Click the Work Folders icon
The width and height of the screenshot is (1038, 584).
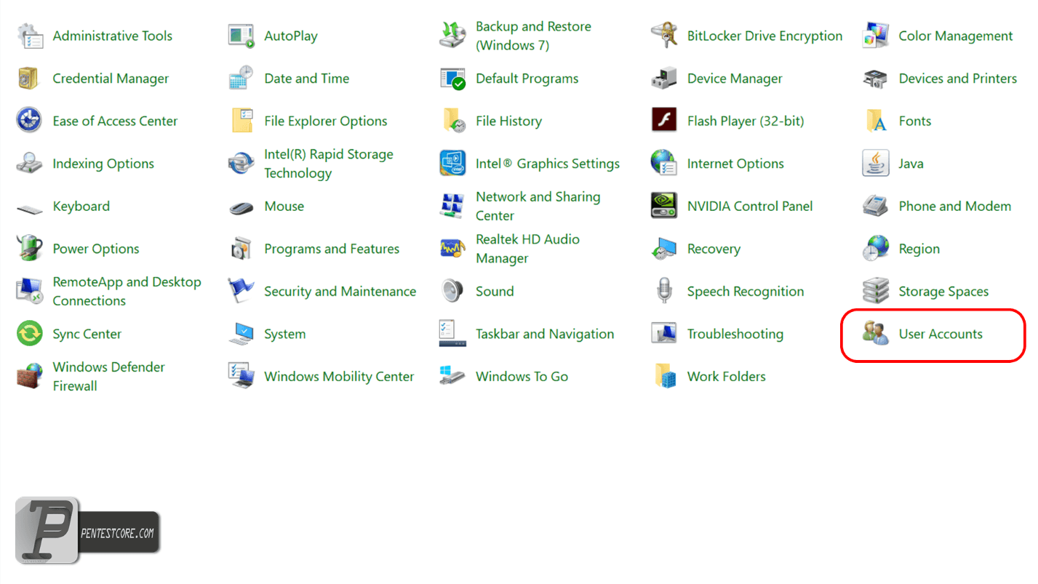pos(664,376)
